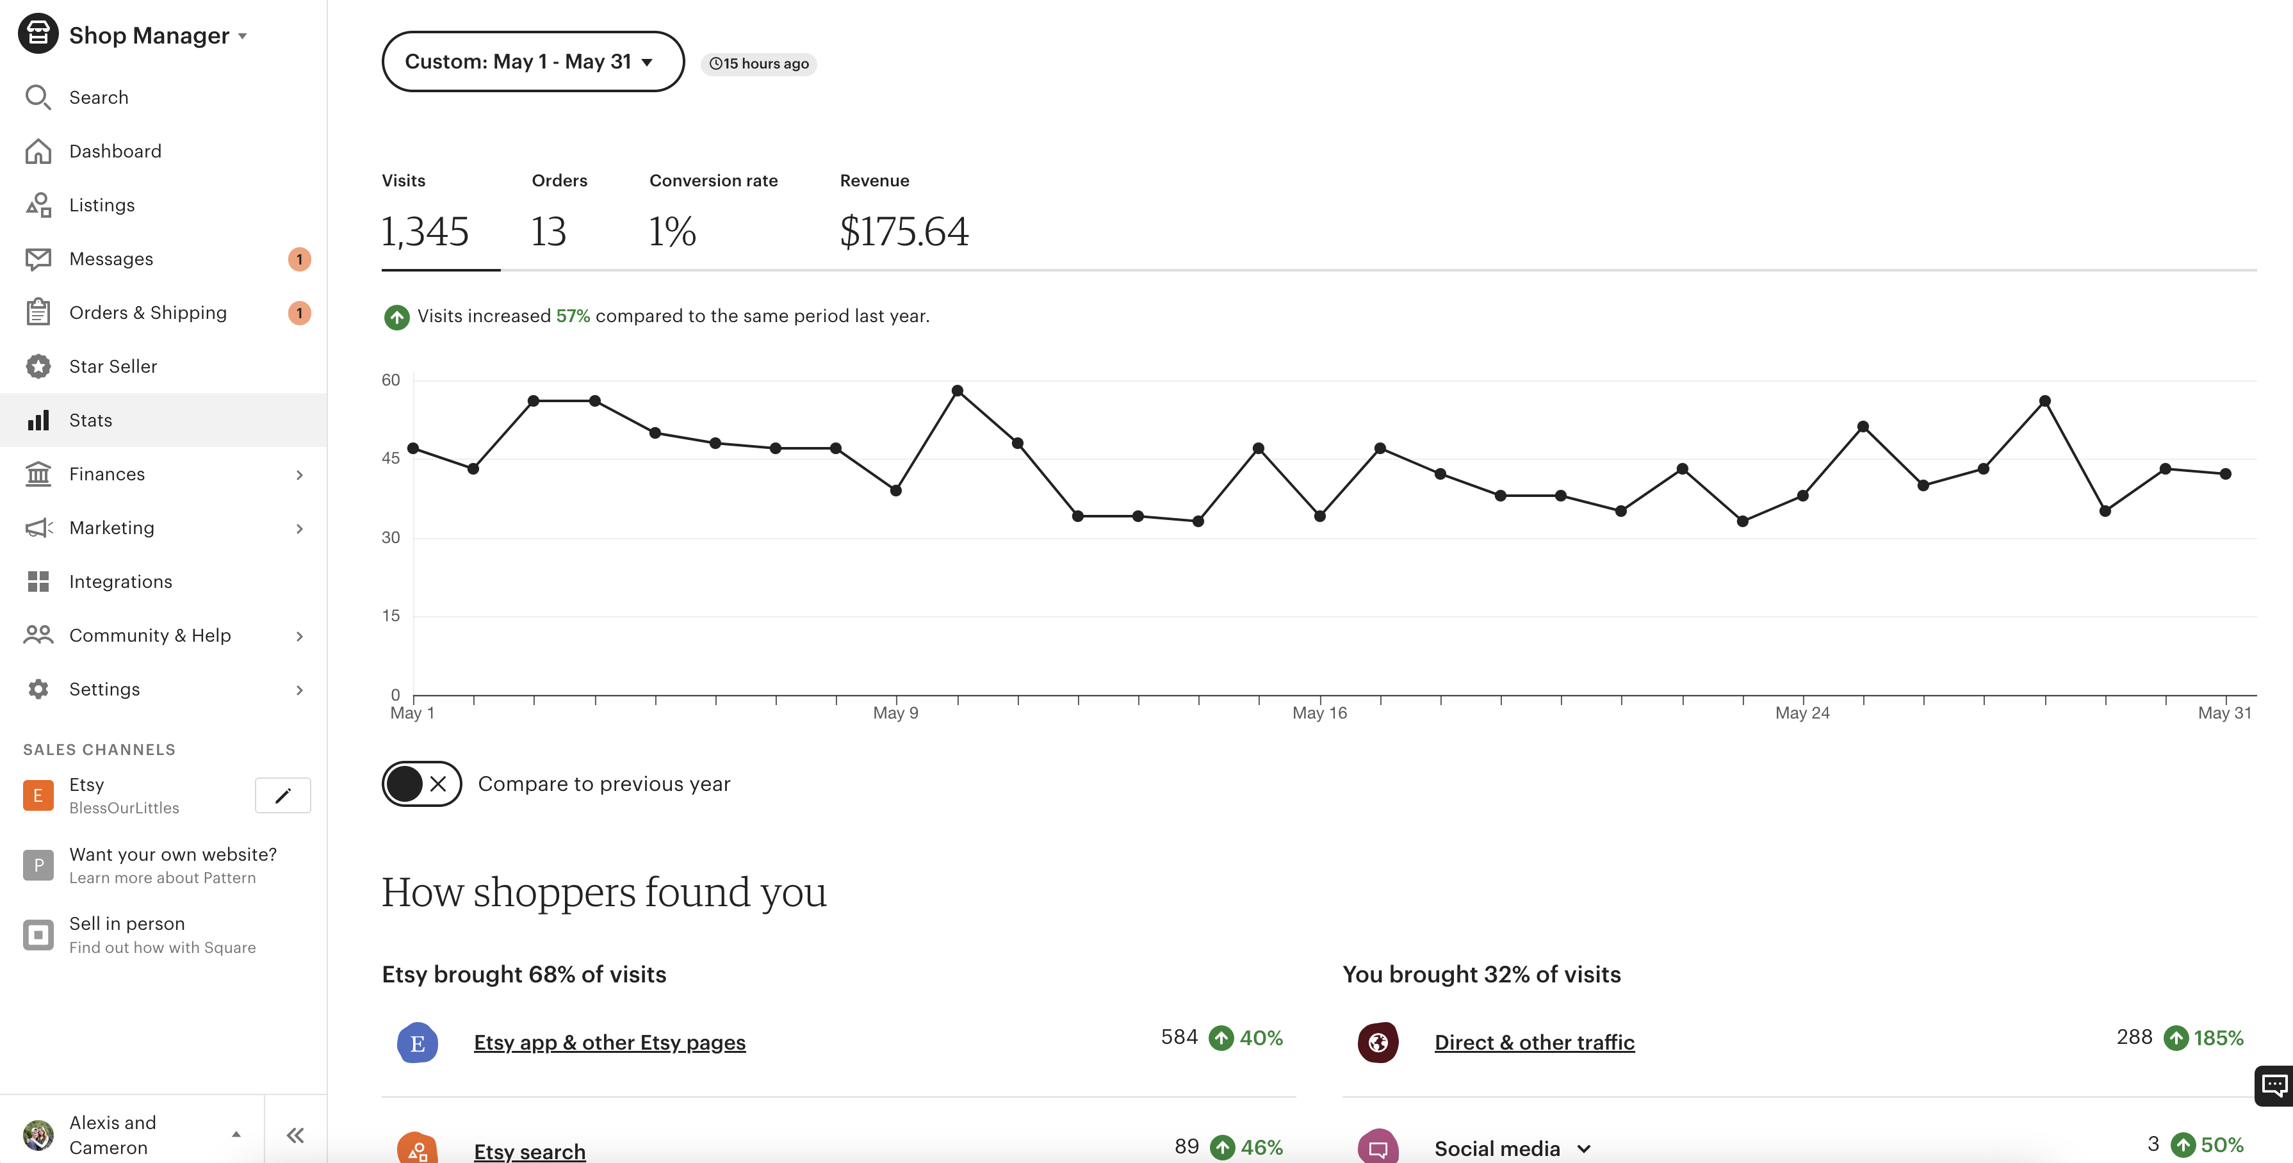The image size is (2293, 1163).
Task: Collapse sidebar with double chevron icon
Action: click(x=295, y=1135)
